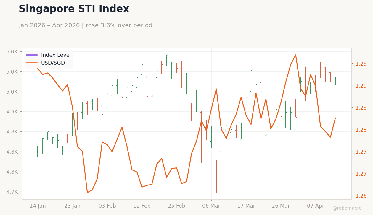
Task: Click the USD/SGD line low point after 23 Jan
Action: point(87,193)
